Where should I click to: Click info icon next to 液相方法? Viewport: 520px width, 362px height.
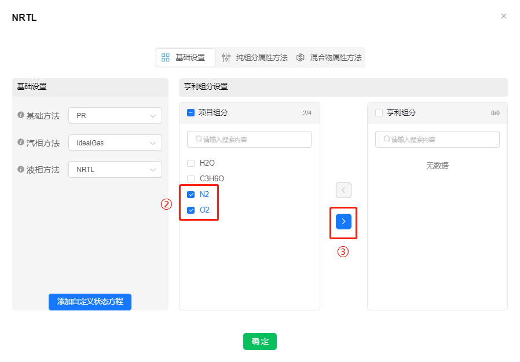point(21,169)
